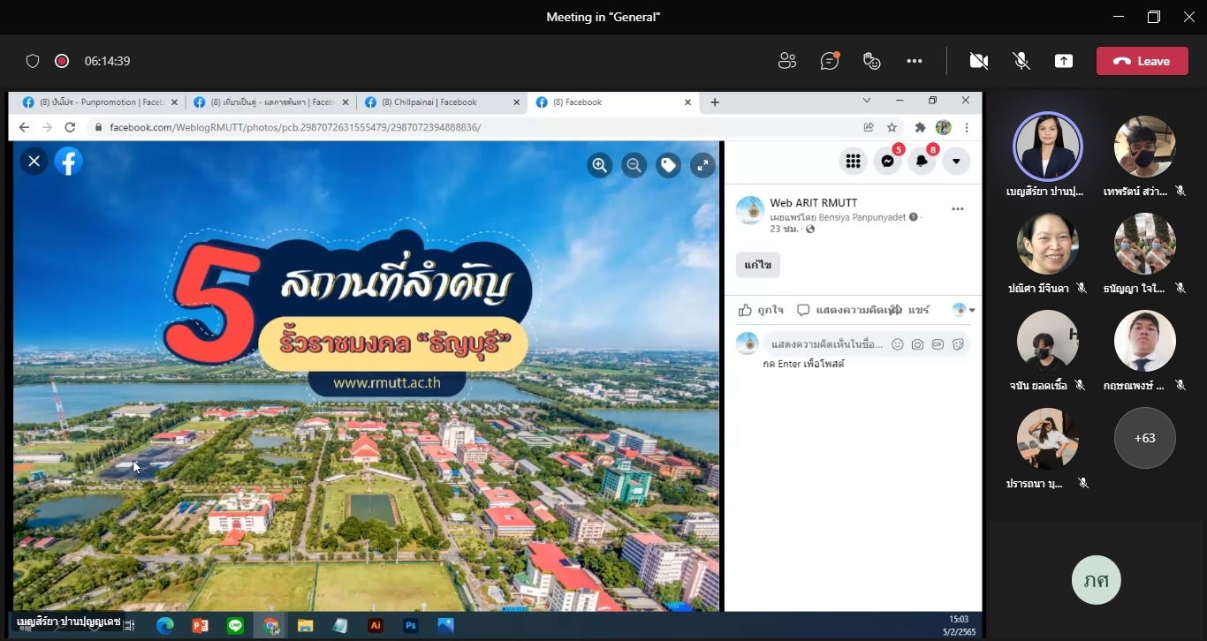Screen dimensions: 1207x641
Task: Open Facebook Messenger
Action: point(888,161)
